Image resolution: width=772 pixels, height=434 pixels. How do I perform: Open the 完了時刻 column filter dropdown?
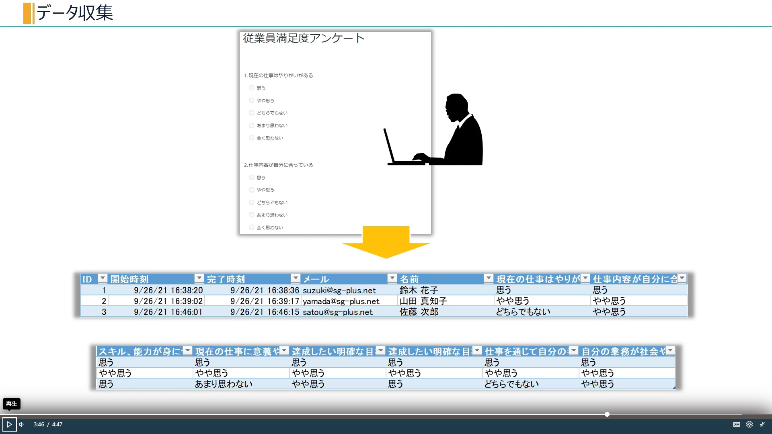(x=296, y=278)
